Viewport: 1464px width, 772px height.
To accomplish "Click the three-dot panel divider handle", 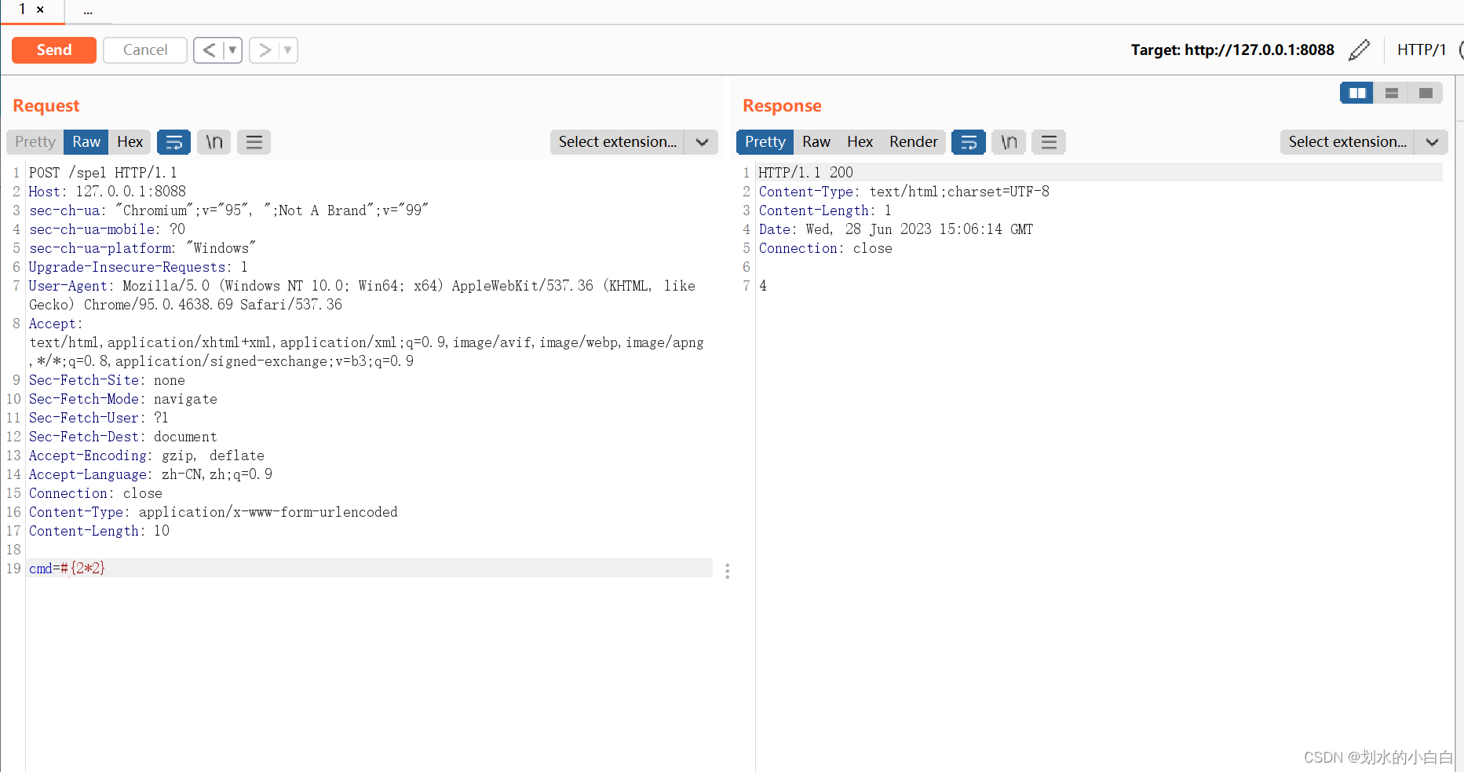I will (x=728, y=571).
